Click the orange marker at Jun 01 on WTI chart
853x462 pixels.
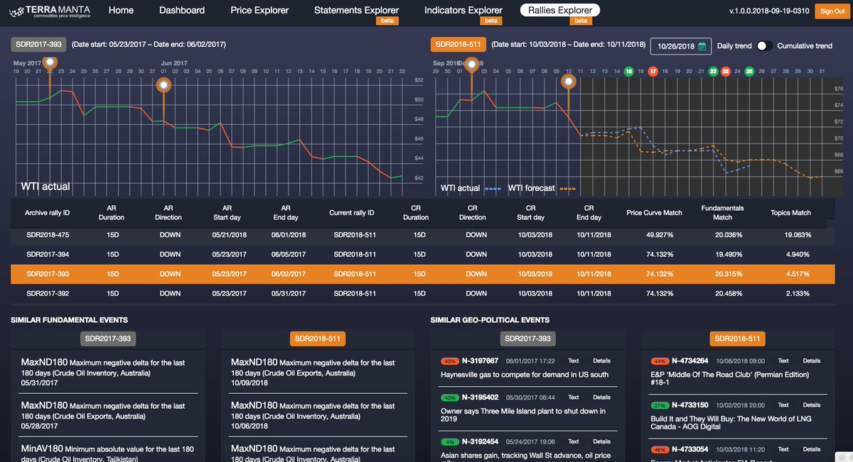(163, 84)
